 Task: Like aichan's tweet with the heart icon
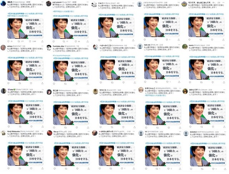(x=31, y=83)
